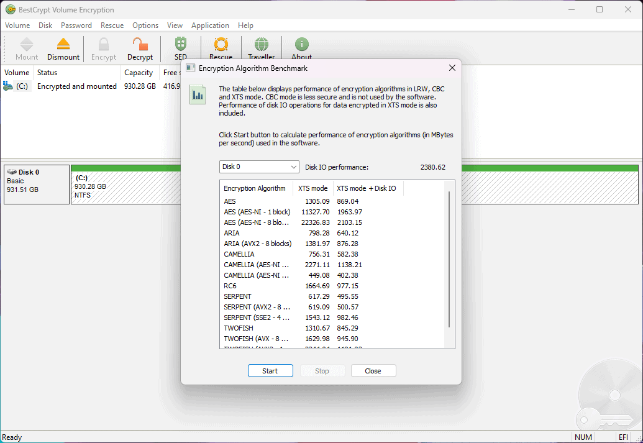
Task: Open the View menu
Action: (x=175, y=25)
